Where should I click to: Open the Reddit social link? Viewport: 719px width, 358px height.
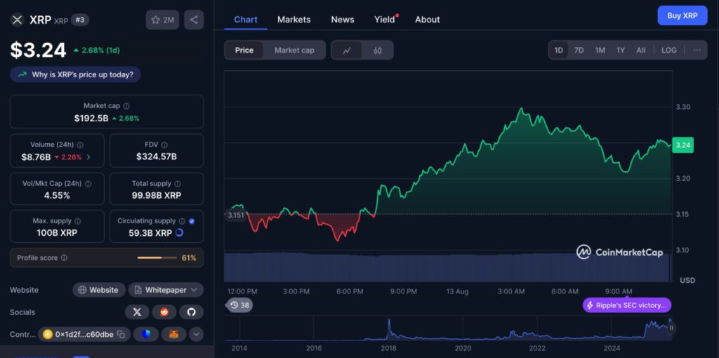coord(164,312)
